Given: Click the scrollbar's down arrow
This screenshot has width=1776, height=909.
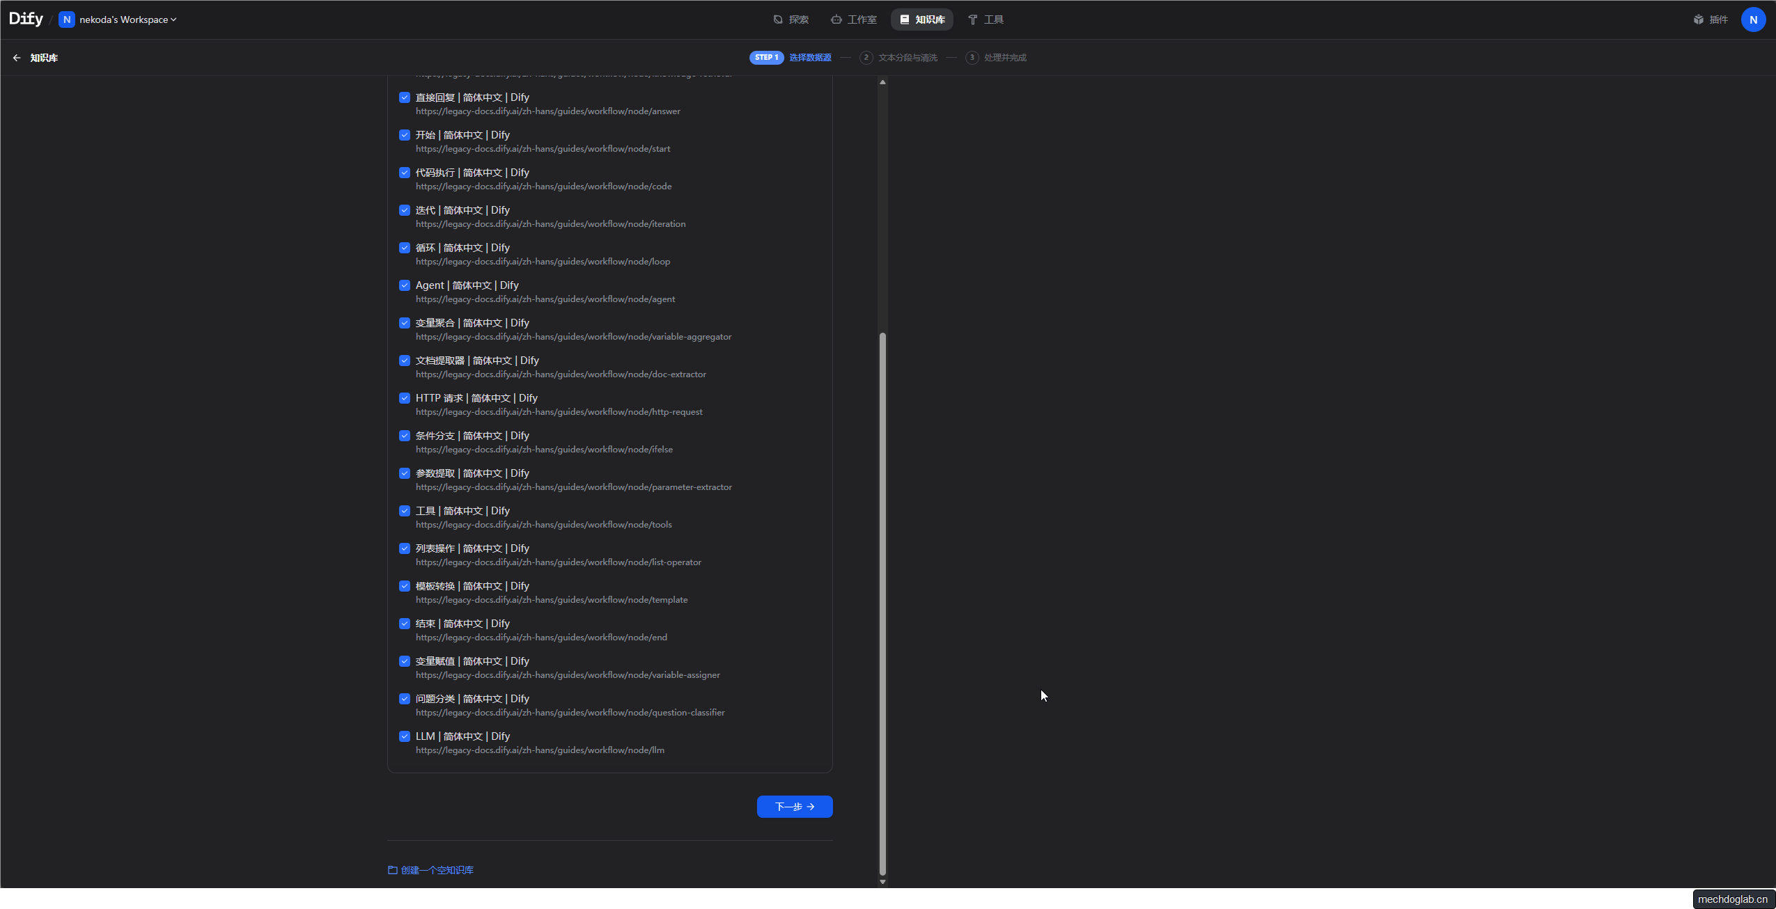Looking at the screenshot, I should click(x=882, y=882).
